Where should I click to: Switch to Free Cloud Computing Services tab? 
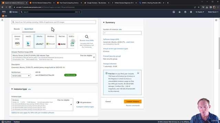pyautogui.click(x=69, y=3)
